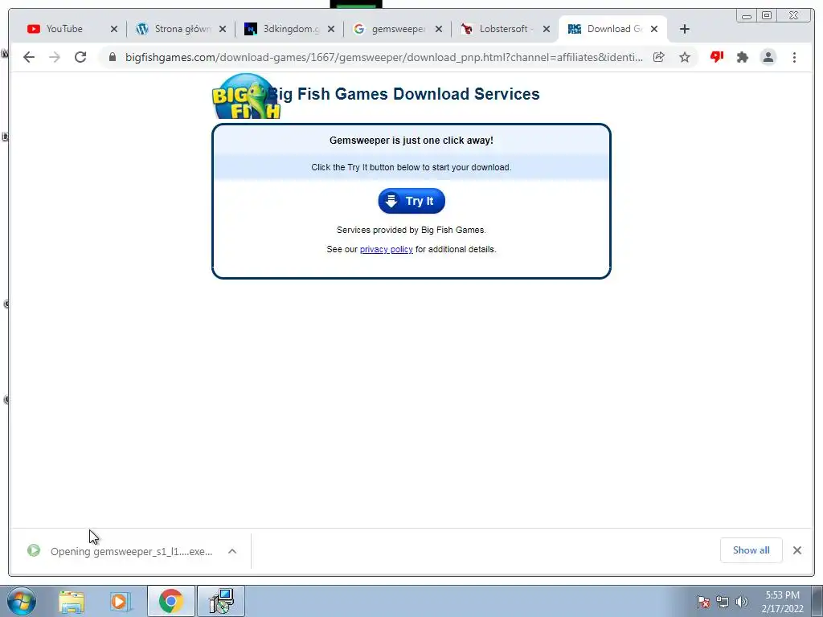Open a new tab with the plus button
Image resolution: width=823 pixels, height=617 pixels.
[684, 29]
